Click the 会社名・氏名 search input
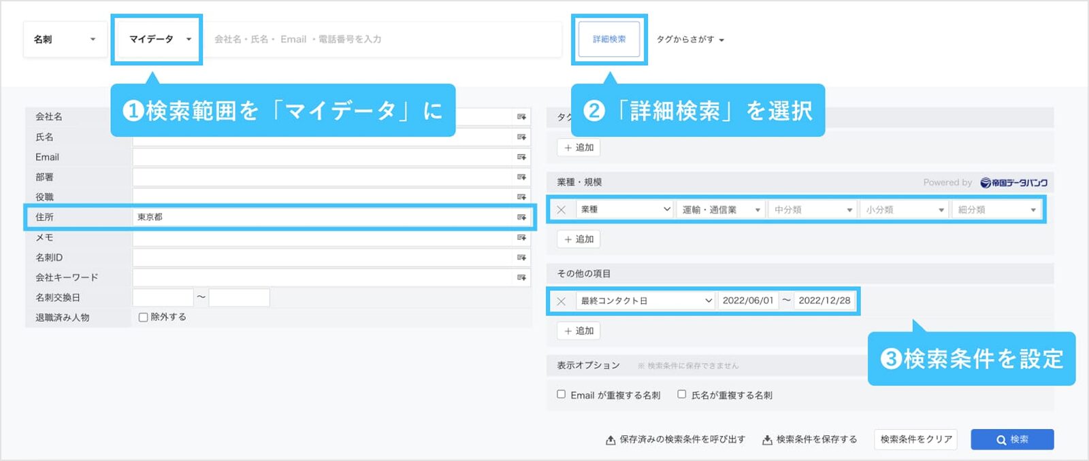1089x461 pixels. (383, 39)
